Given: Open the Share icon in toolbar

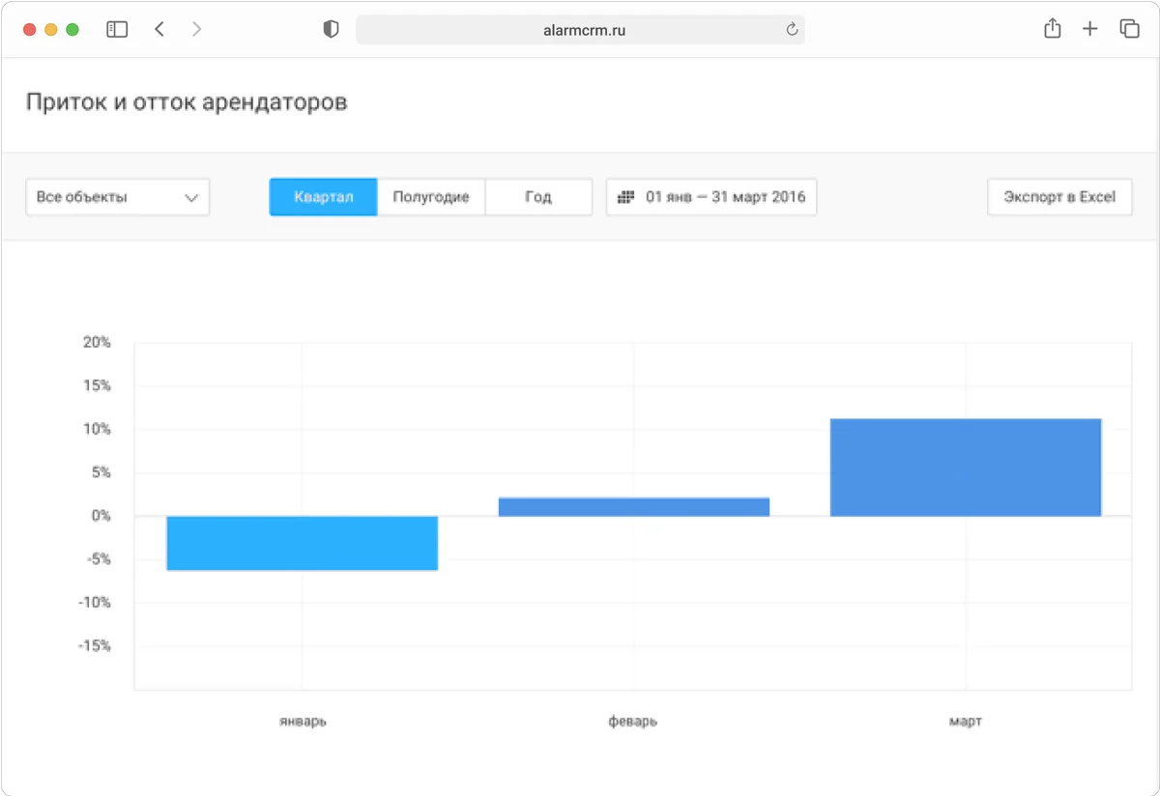Looking at the screenshot, I should [x=1053, y=28].
